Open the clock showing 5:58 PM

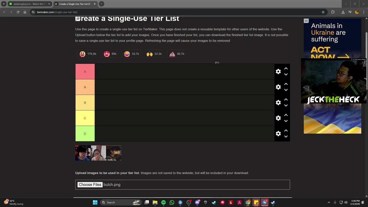pyautogui.click(x=355, y=202)
